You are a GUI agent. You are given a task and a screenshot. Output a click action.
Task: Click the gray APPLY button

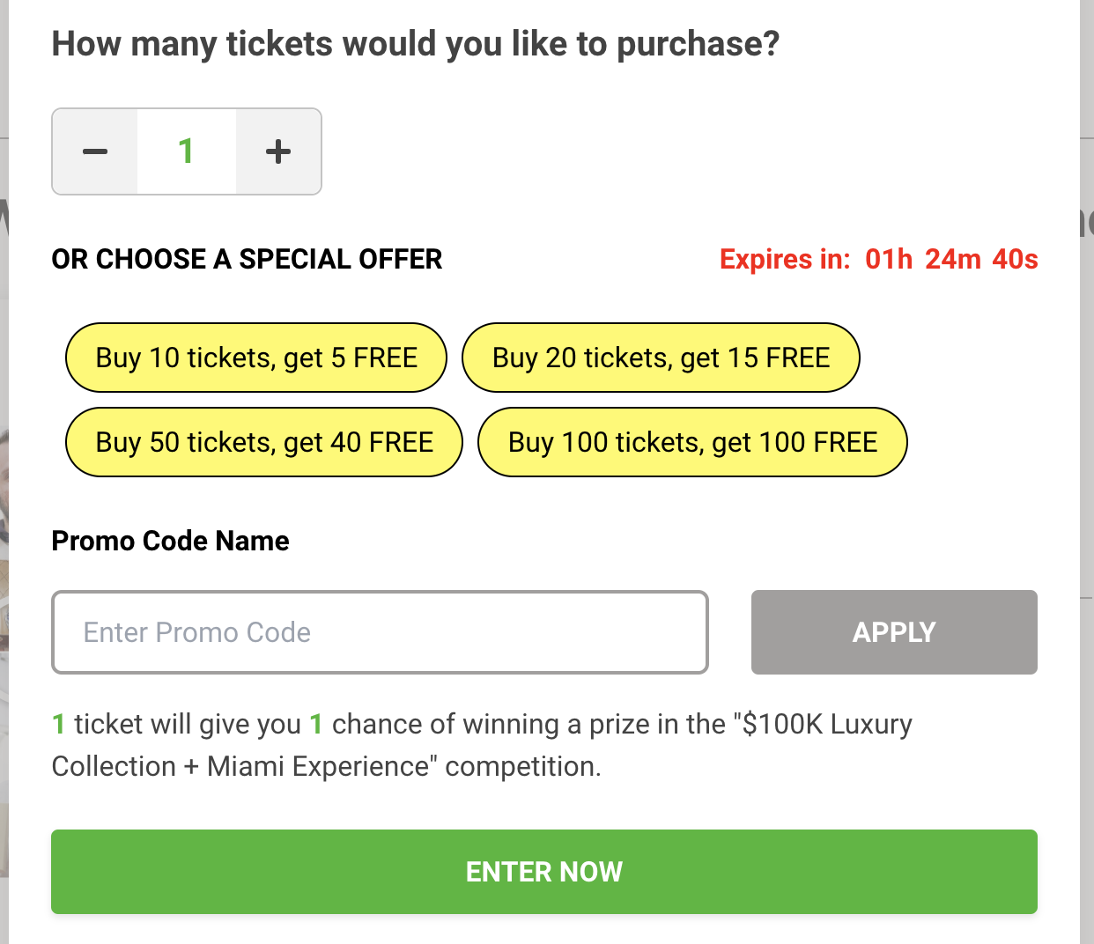click(894, 632)
